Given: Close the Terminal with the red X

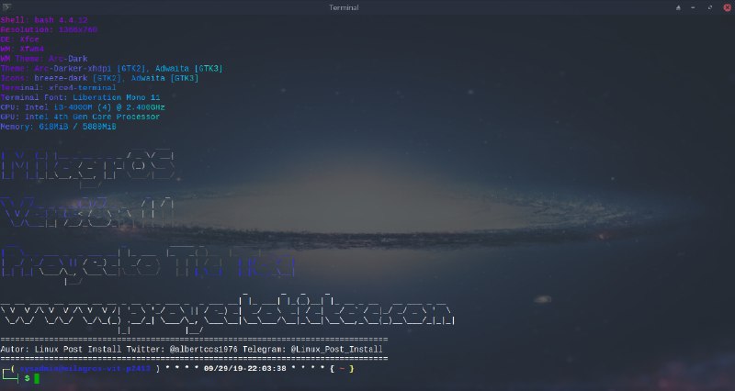Looking at the screenshot, I should [726, 7].
